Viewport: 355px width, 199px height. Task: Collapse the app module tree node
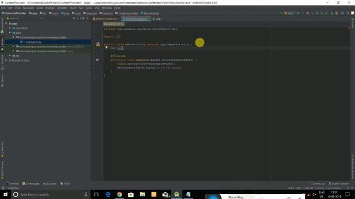click(x=6, y=23)
